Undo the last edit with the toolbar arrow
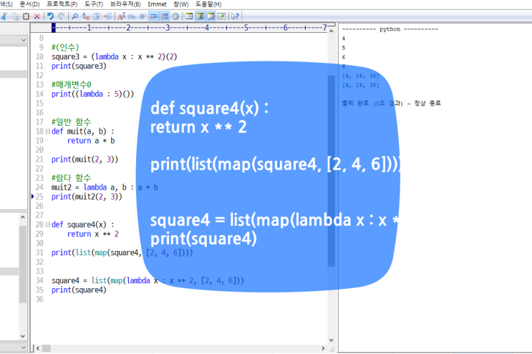This screenshot has height=354, width=532. (51, 16)
